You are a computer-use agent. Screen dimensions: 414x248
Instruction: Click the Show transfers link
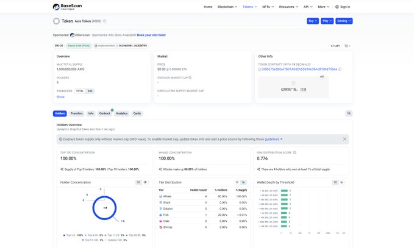click(60, 97)
